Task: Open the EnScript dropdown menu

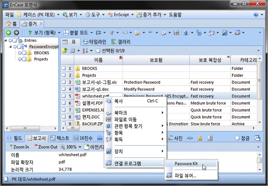Action: (x=132, y=15)
